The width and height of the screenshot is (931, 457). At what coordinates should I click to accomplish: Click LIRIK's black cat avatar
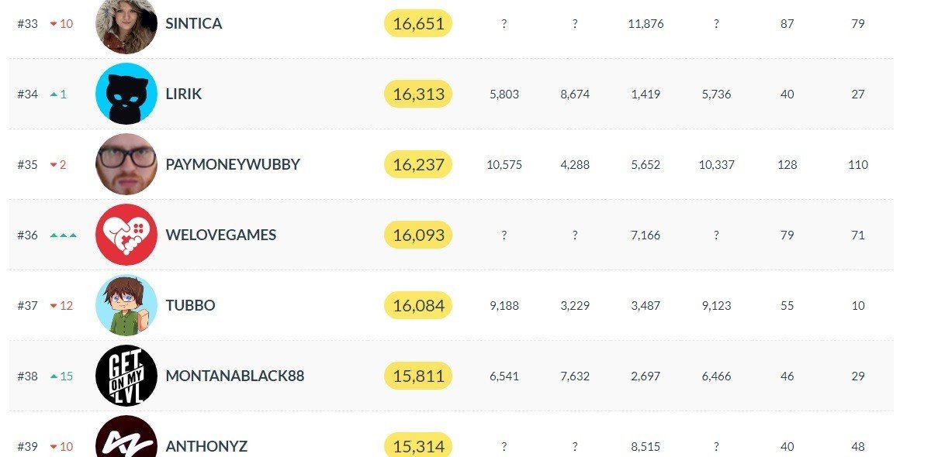point(126,94)
